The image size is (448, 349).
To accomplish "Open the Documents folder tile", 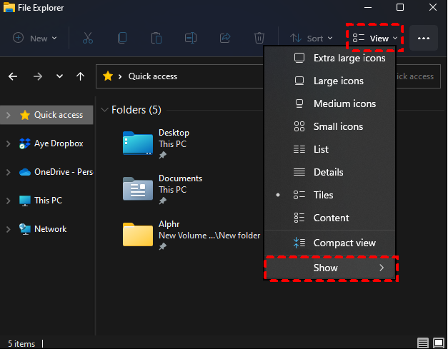I will pos(162,189).
